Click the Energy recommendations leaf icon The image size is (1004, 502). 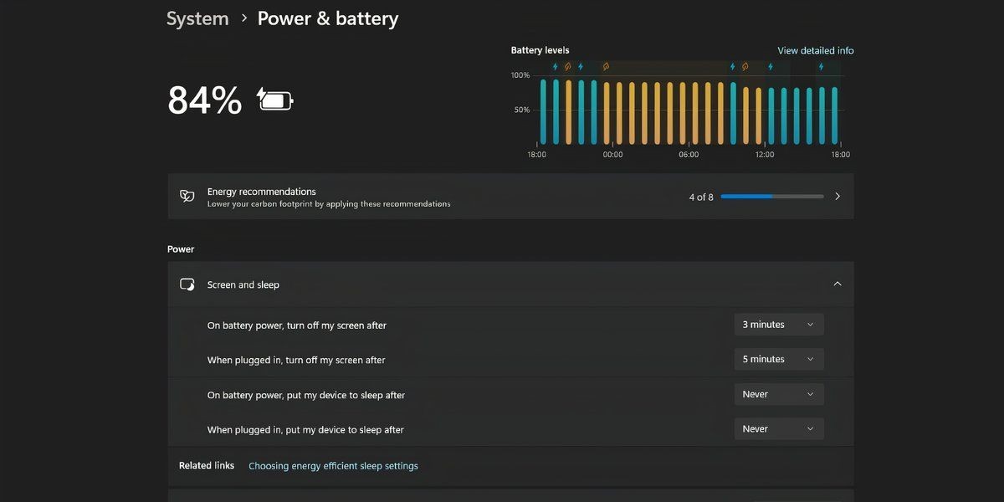point(187,197)
